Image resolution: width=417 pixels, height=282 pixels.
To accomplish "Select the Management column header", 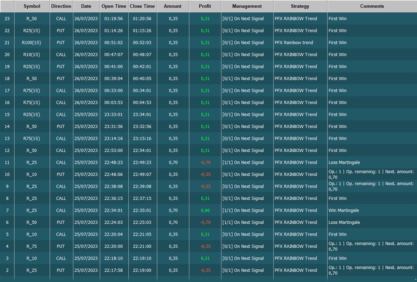I will tap(247, 7).
